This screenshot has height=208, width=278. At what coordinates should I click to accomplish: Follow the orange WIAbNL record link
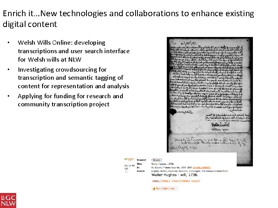coord(202,167)
